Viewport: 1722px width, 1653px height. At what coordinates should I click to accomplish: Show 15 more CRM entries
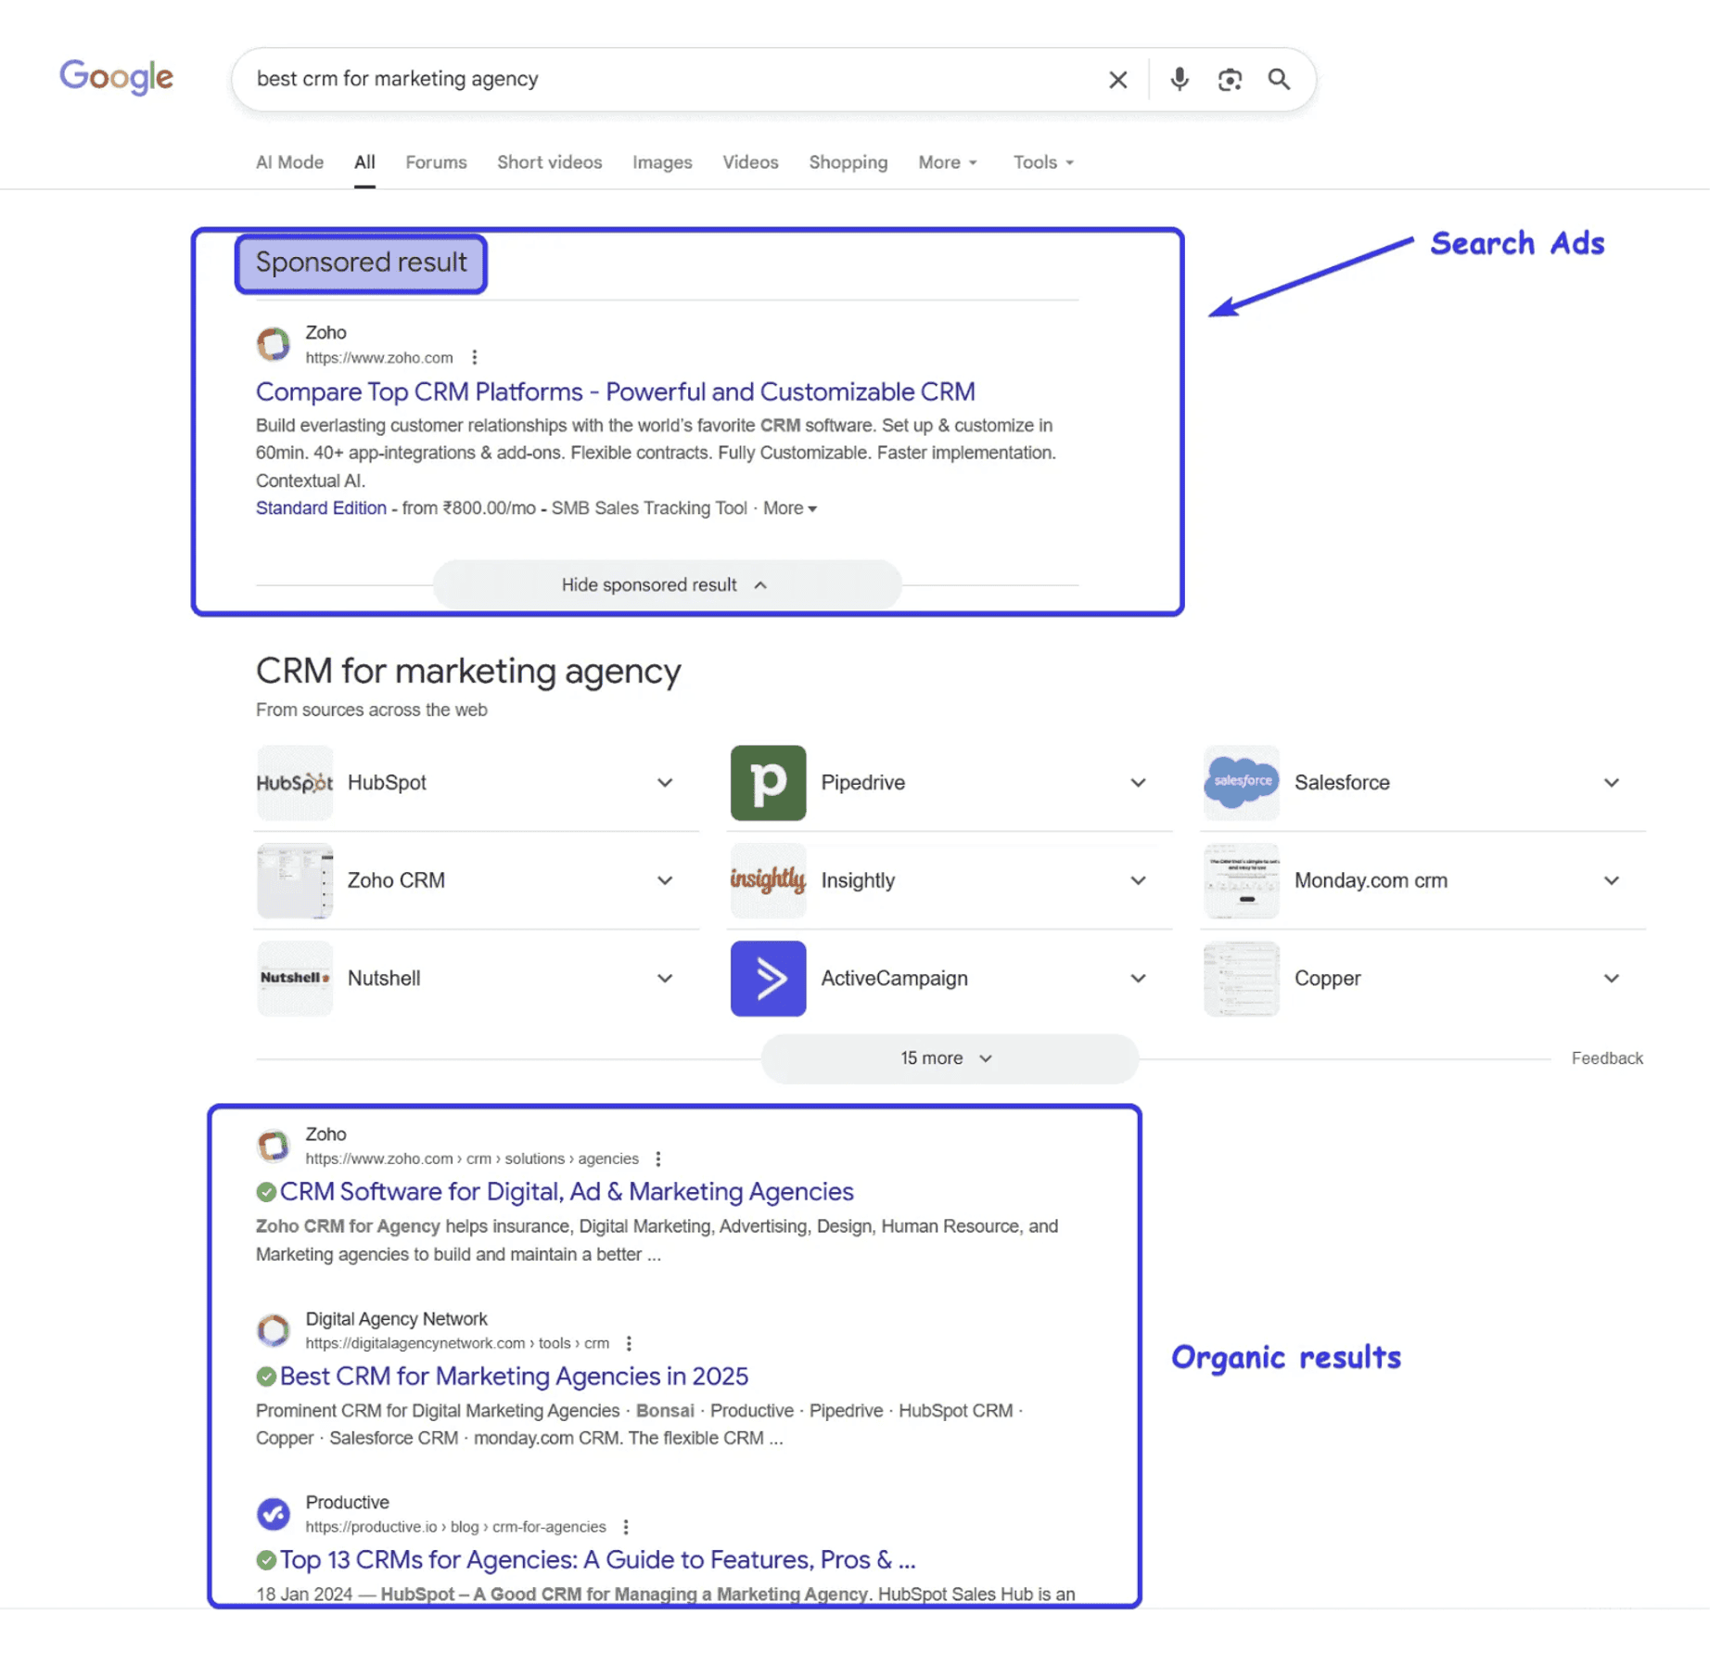coord(949,1058)
